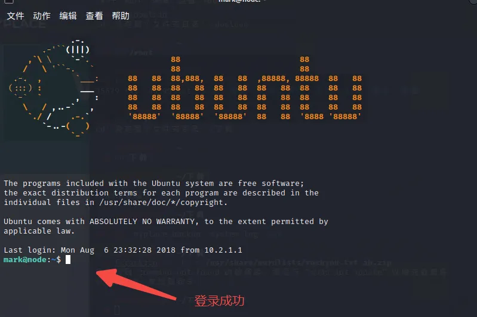
Task: Open the 文件 menu
Action: [x=15, y=15]
